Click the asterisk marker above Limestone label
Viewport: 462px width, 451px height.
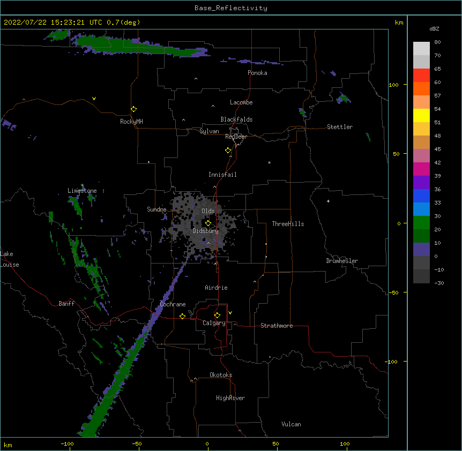pos(82,185)
